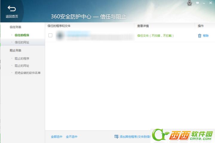Open 拒绝安装的软件名单 list
The image size is (215, 143).
27,73
